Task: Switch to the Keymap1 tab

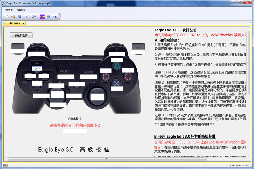Action: (14, 23)
